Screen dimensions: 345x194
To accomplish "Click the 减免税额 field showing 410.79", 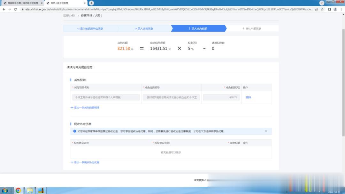I will pyautogui.click(x=222, y=97).
